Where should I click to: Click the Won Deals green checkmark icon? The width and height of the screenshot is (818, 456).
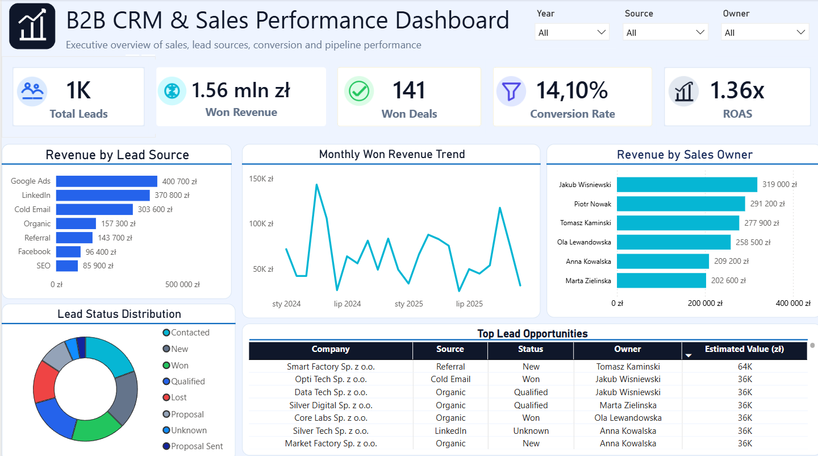pyautogui.click(x=359, y=90)
